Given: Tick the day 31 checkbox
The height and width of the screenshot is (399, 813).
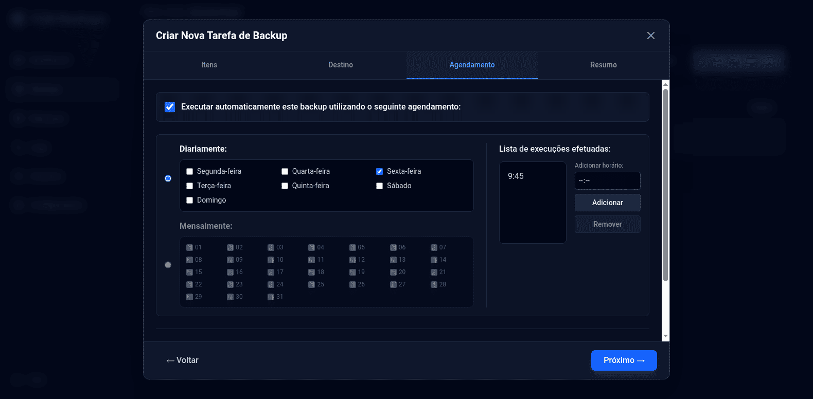Looking at the screenshot, I should [x=271, y=297].
